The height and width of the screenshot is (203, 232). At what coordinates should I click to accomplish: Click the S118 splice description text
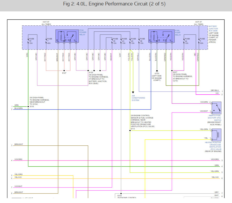click(39, 101)
